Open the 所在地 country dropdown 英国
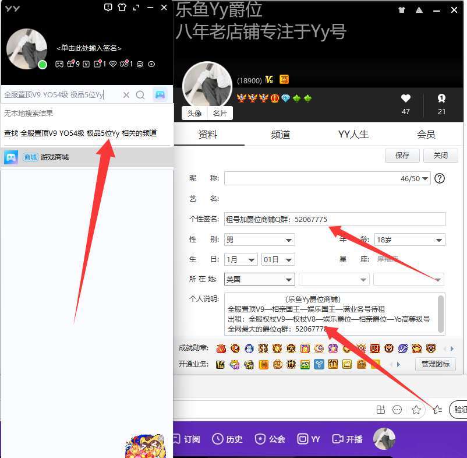This screenshot has width=467, height=458. 259,280
